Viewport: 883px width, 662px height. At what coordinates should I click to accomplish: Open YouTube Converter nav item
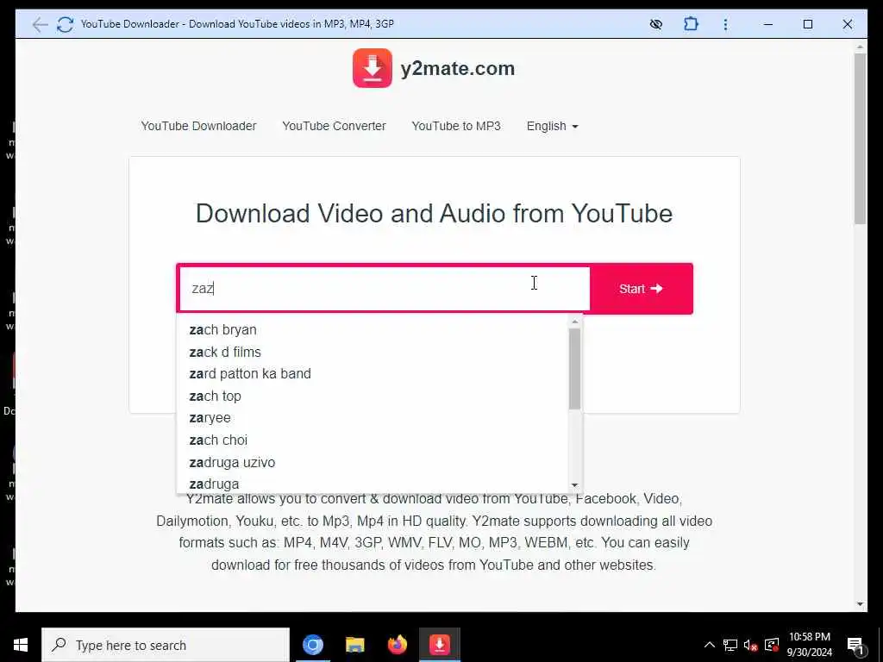(x=334, y=126)
